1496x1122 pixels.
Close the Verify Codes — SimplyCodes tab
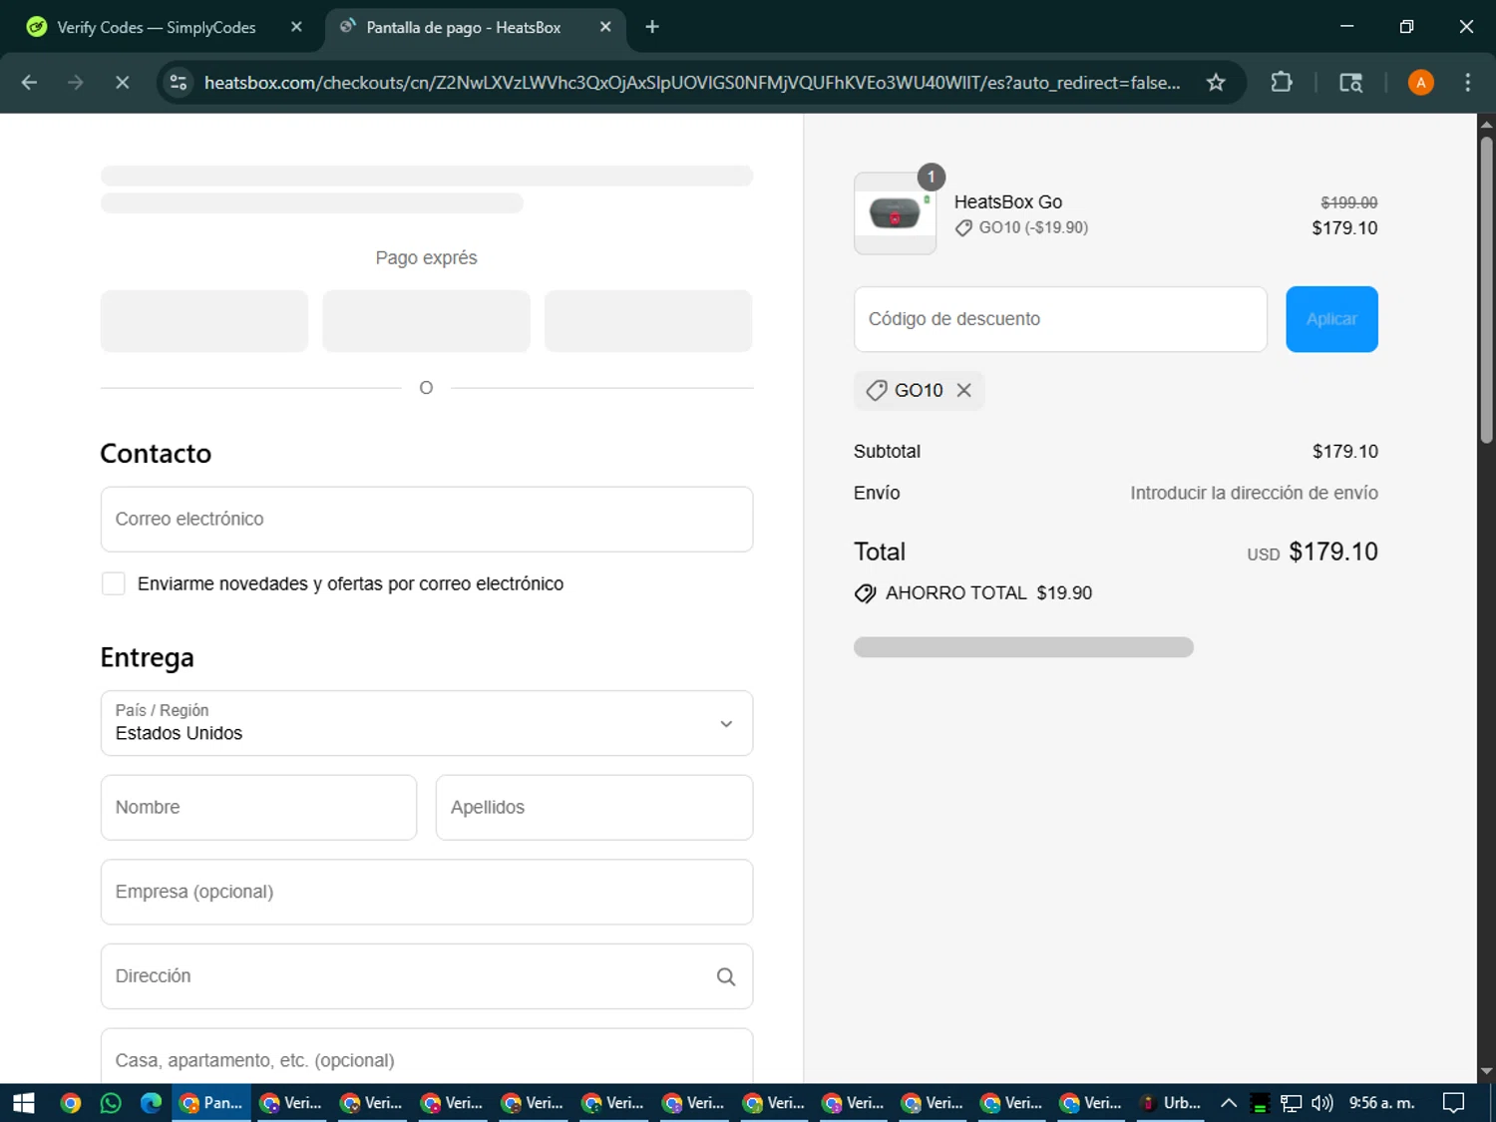296,27
